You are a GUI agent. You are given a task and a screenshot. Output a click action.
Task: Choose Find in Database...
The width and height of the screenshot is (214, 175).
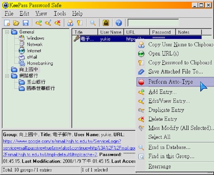pos(175,147)
